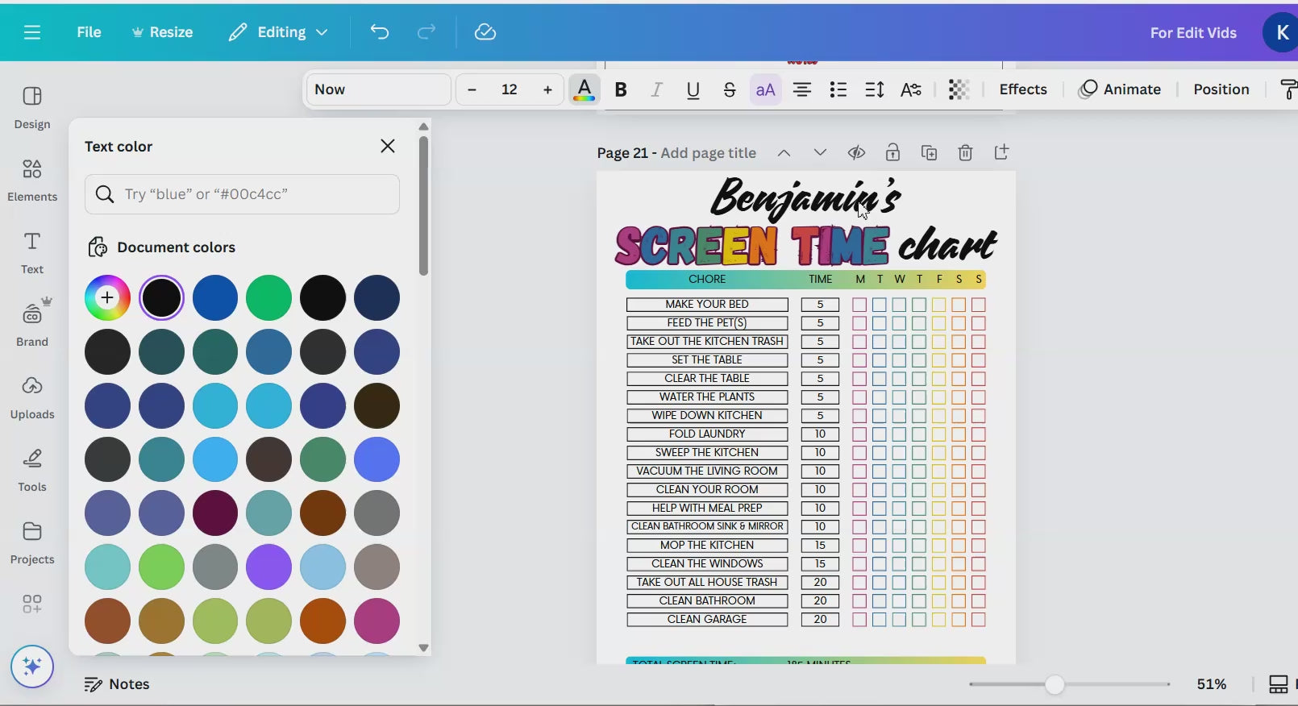Click the text color search field
The image size is (1298, 706).
pos(242,194)
